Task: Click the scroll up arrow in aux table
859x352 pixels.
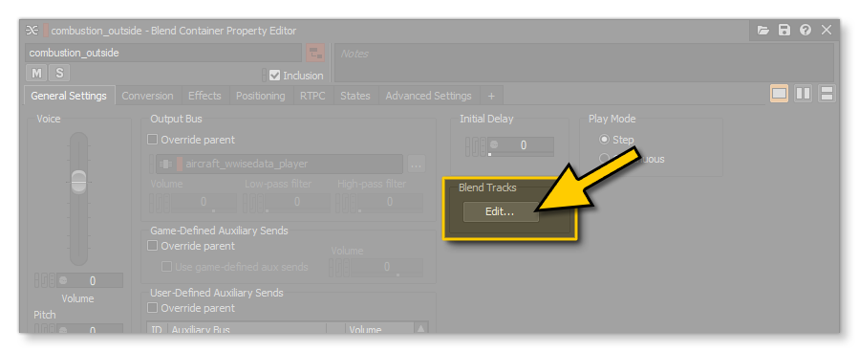Action: click(x=421, y=329)
